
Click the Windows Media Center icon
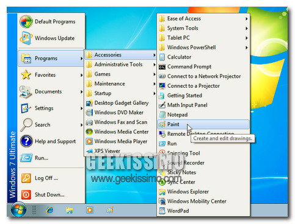(89, 132)
